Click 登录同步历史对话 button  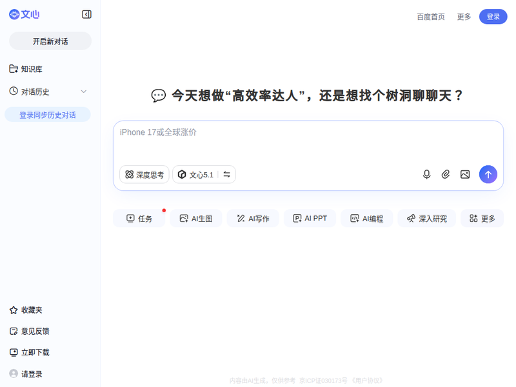pos(48,115)
